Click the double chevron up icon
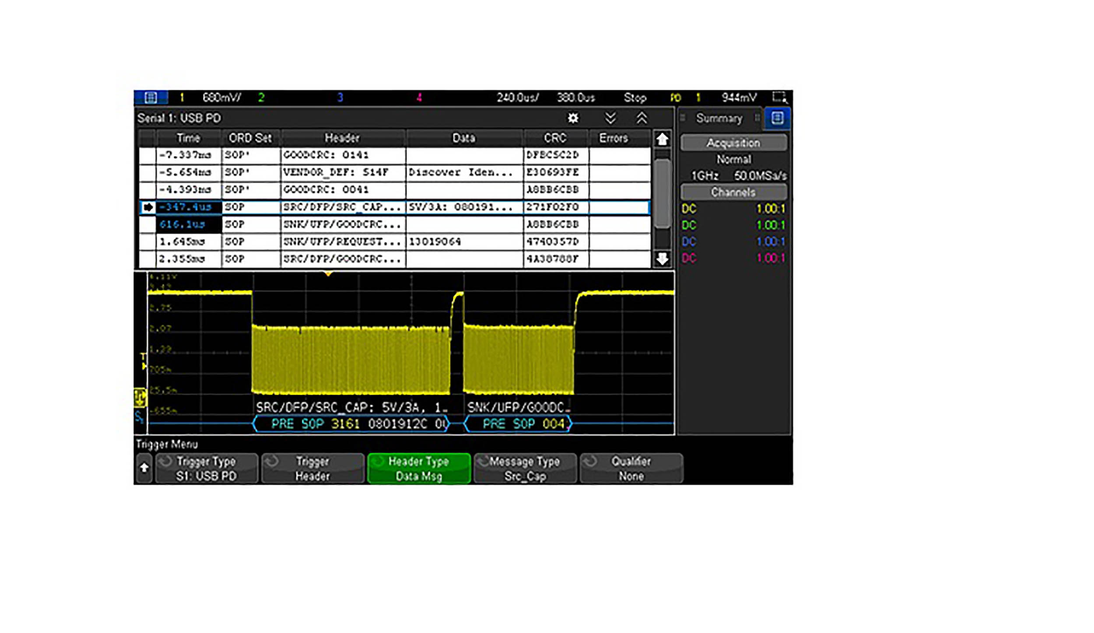The width and height of the screenshot is (1094, 633). [642, 118]
